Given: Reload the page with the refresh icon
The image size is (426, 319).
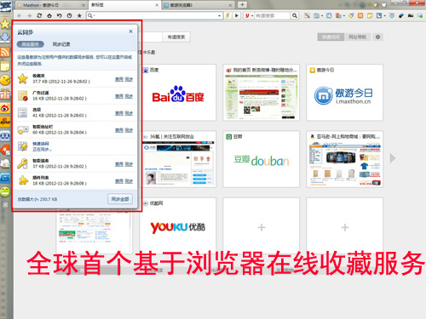Looking at the screenshot, I should (39, 15).
